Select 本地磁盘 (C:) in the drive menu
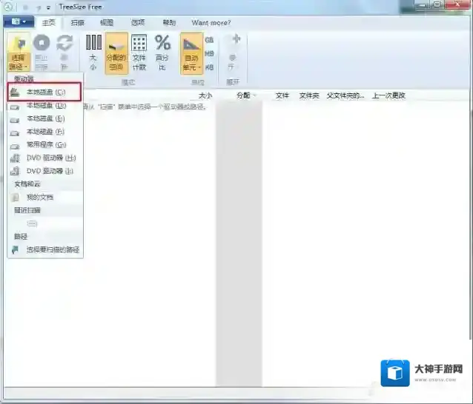This screenshot has width=473, height=404. (x=44, y=92)
